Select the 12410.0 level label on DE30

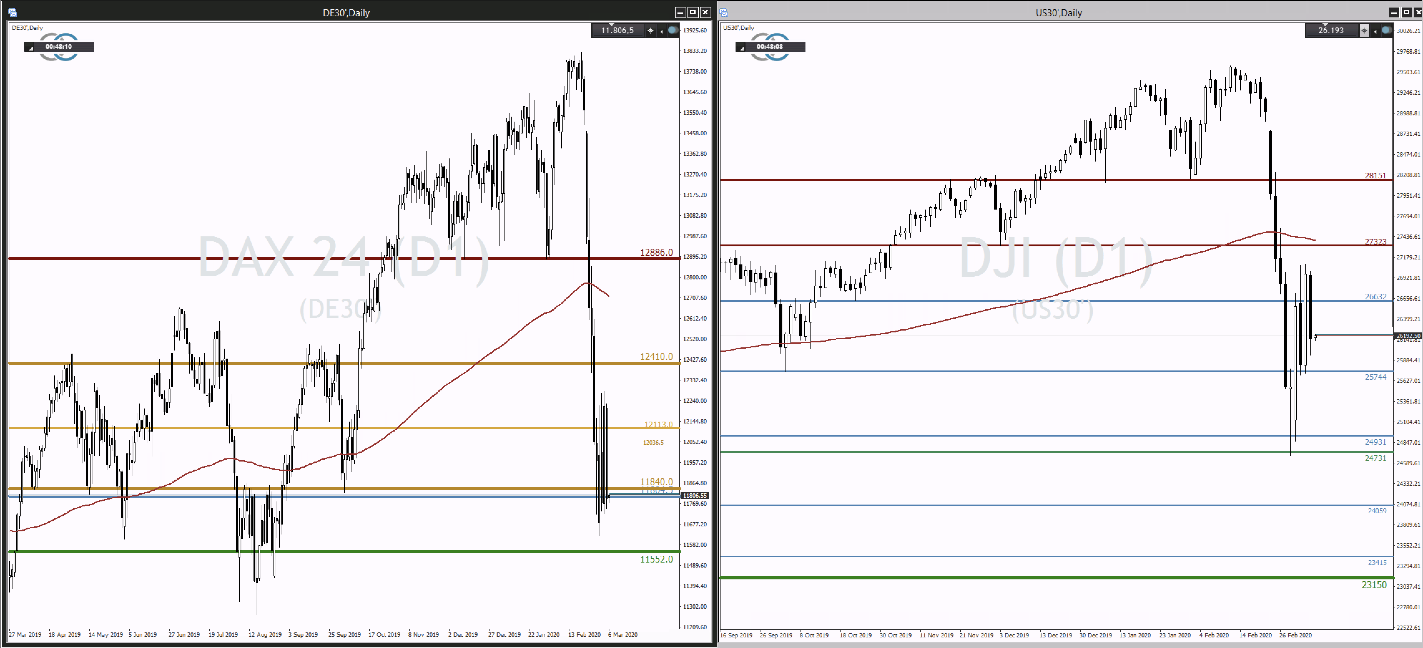656,356
